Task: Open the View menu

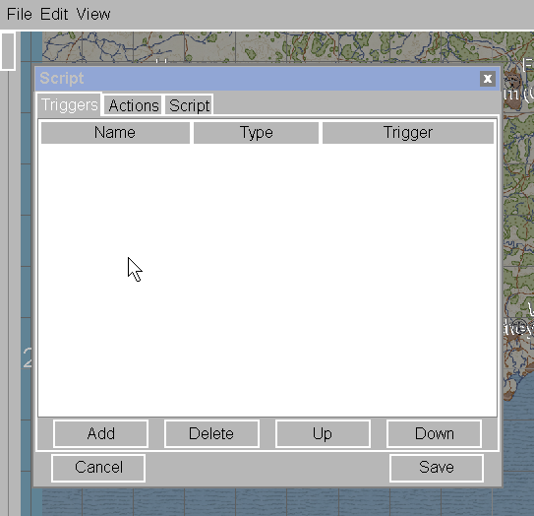Action: click(93, 15)
